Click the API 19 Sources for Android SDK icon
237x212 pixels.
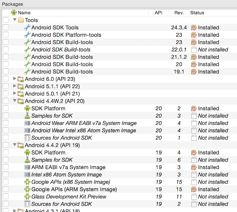[x=27, y=204]
